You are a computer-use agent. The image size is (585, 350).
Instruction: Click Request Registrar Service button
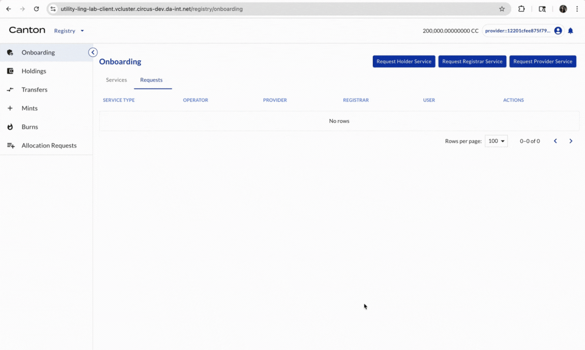click(472, 61)
